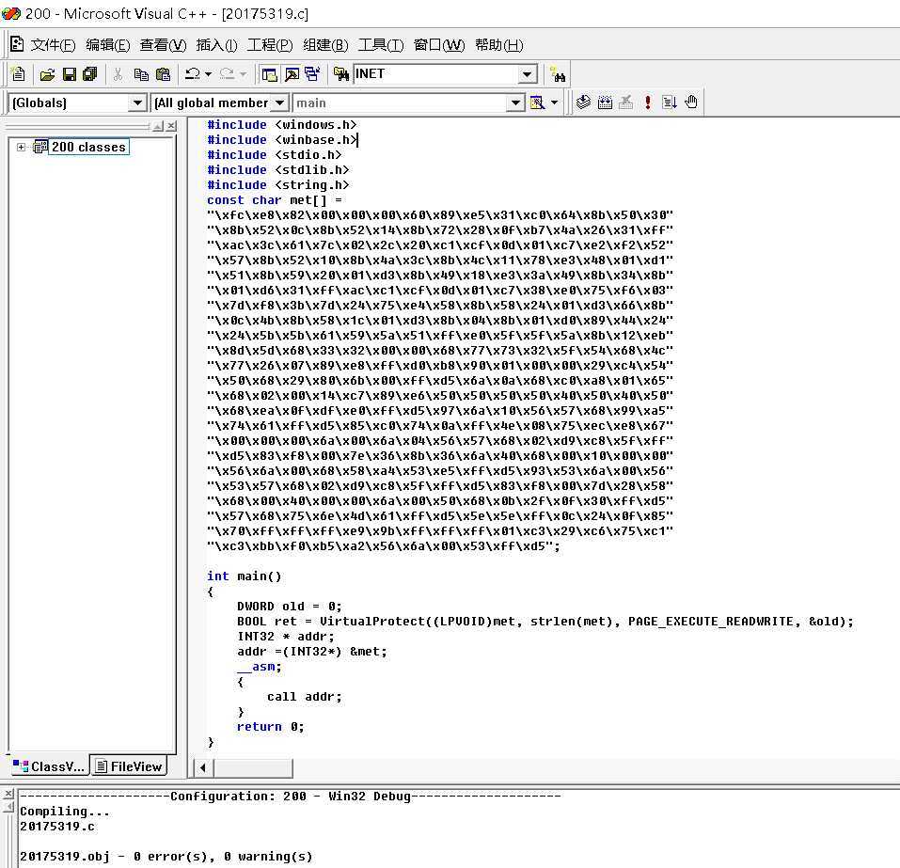Open the (Globals) class dropdown

136,103
